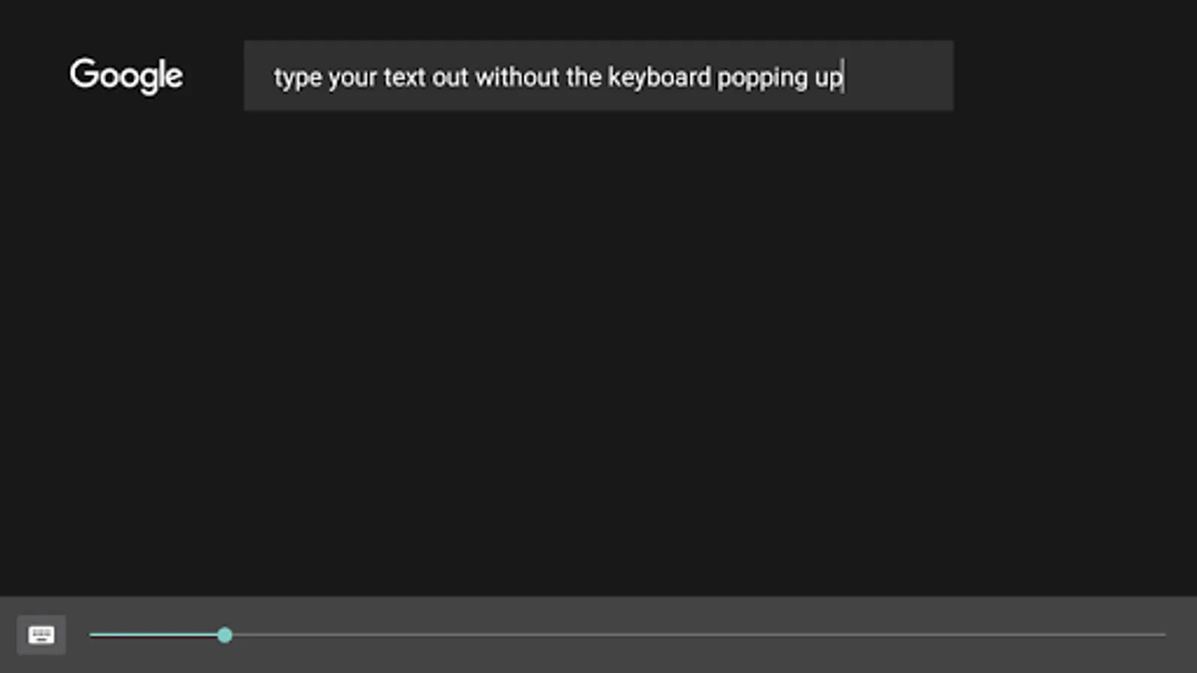Click the word "without" in search text

click(x=517, y=77)
